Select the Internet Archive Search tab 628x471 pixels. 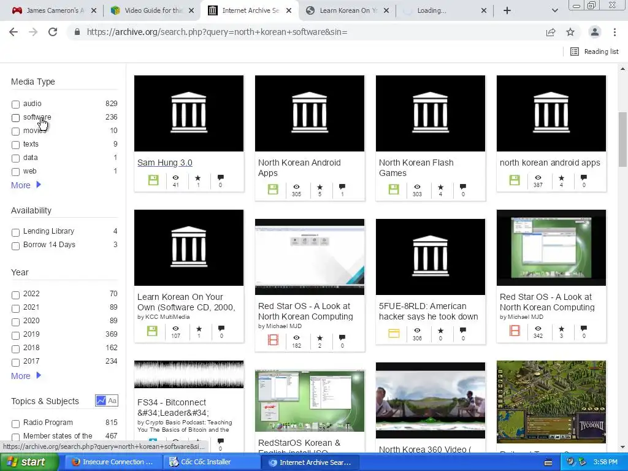[249, 11]
